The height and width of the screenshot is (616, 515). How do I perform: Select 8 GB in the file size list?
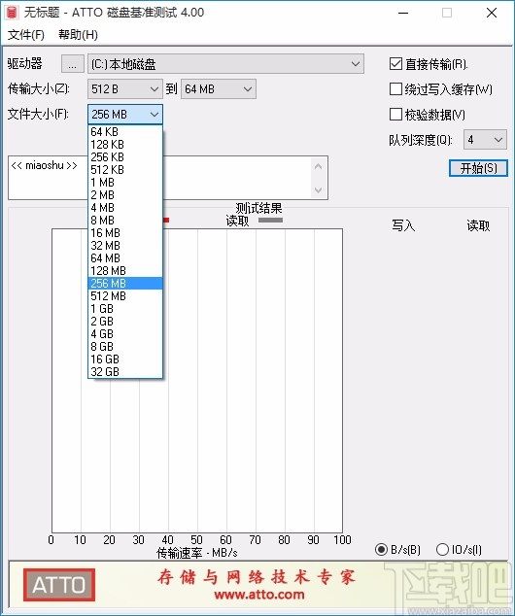coord(125,346)
